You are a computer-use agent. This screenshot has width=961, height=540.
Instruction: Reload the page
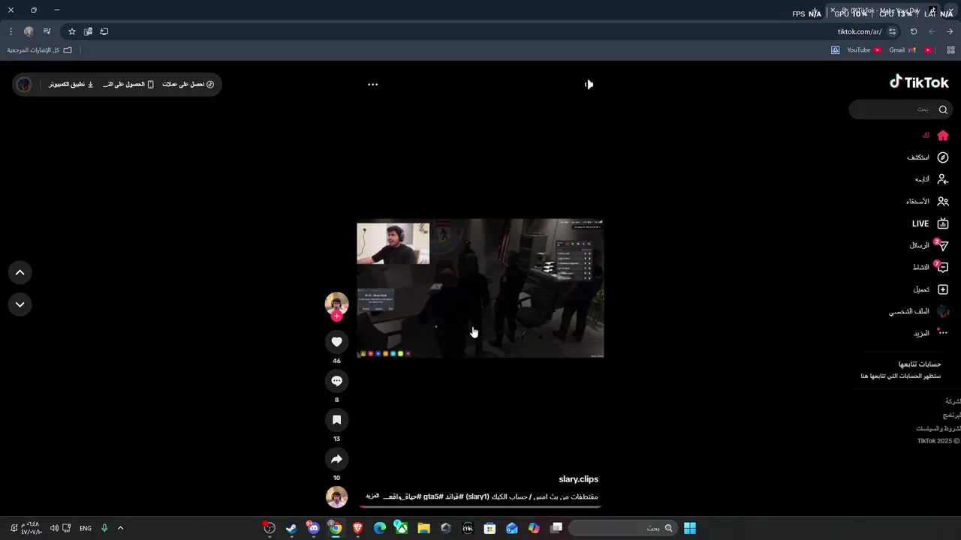914,31
